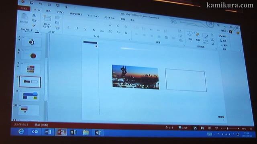Open Outlook from the taskbar
The image size is (257, 144).
(35, 132)
